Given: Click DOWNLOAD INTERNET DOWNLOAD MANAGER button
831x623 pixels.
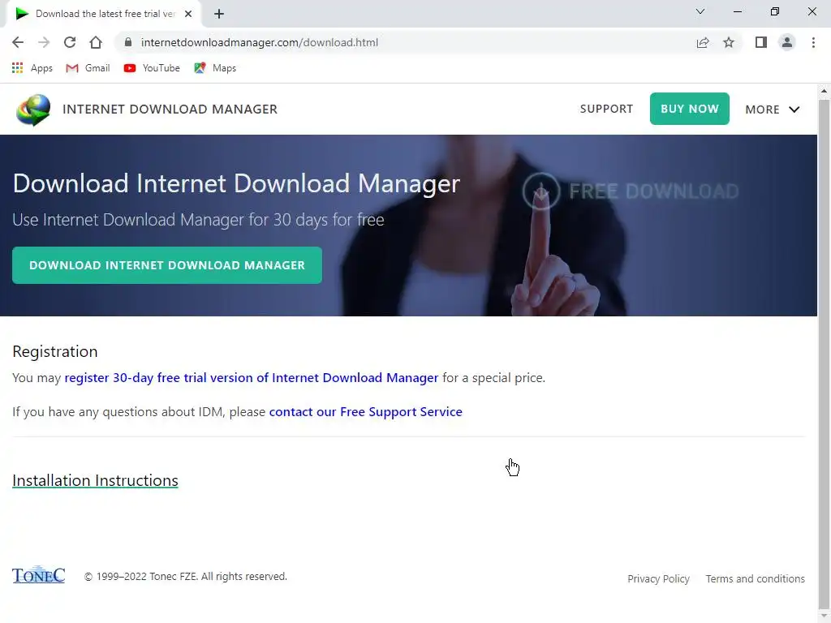Looking at the screenshot, I should pyautogui.click(x=167, y=265).
